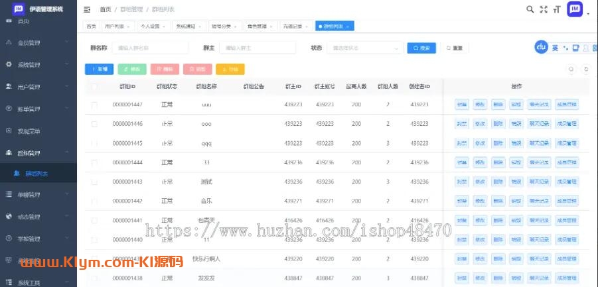Viewport: 598px width, 287px height.
Task: Click the group name cell 包青天
Action: point(206,220)
